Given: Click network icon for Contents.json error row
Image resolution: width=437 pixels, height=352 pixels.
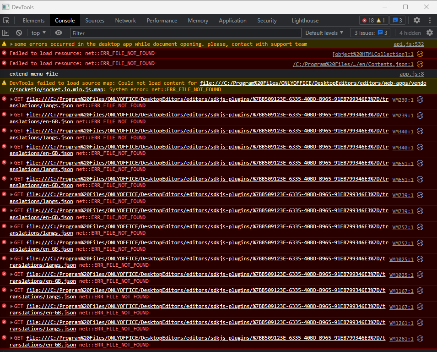Looking at the screenshot, I should click(x=420, y=64).
